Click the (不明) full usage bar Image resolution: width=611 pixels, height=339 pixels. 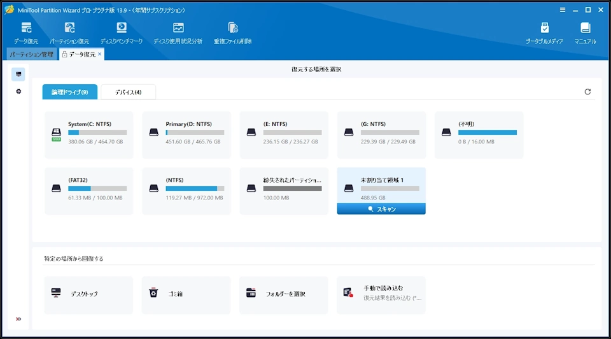click(x=488, y=133)
